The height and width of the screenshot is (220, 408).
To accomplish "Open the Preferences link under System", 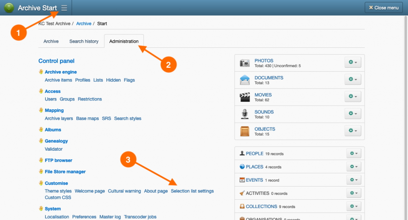I will click(84, 217).
